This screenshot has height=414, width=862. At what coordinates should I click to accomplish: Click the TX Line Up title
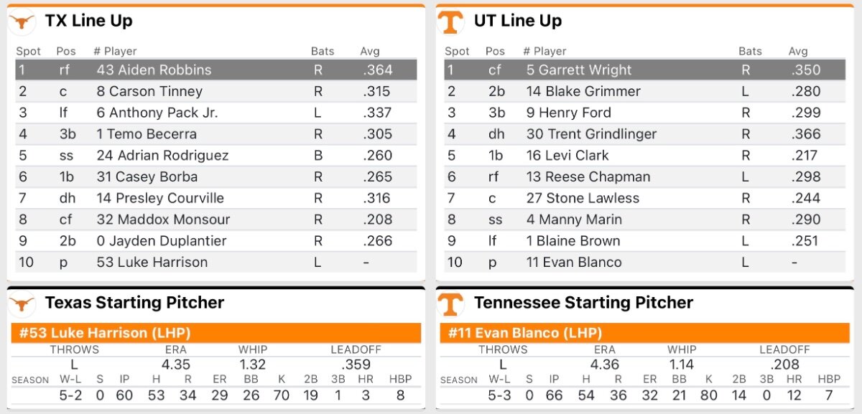(88, 22)
